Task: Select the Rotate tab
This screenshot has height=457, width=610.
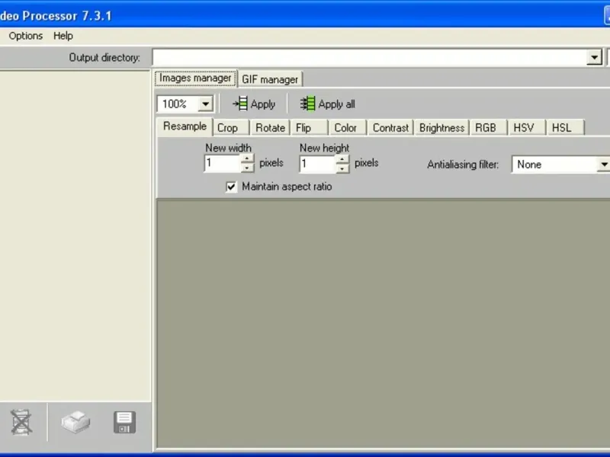Action: 271,128
